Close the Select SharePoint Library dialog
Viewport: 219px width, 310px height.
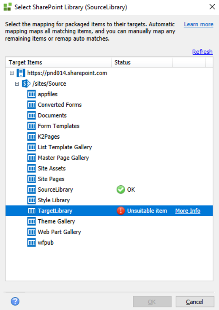pos(212,7)
